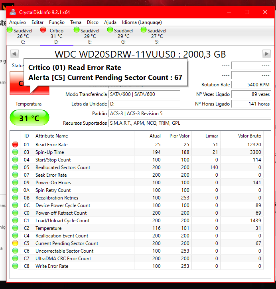Image resolution: width=276 pixels, height=289 pixels.
Task: Select drive S: Saudável 27 °C tab
Action: [157, 36]
